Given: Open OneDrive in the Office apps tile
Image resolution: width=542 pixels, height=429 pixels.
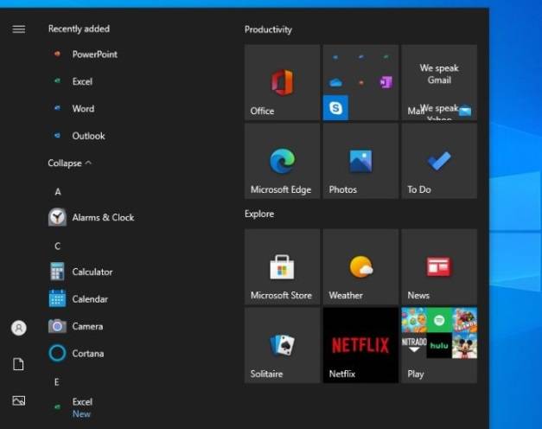Looking at the screenshot, I should click(x=335, y=82).
